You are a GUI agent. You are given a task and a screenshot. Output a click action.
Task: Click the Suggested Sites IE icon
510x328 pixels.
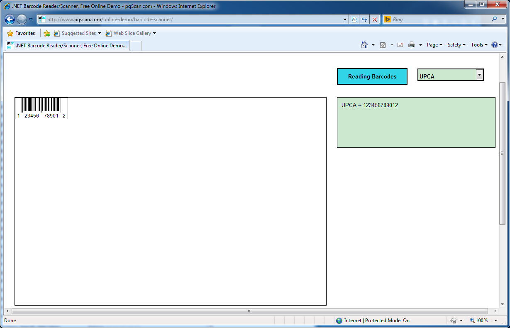57,33
